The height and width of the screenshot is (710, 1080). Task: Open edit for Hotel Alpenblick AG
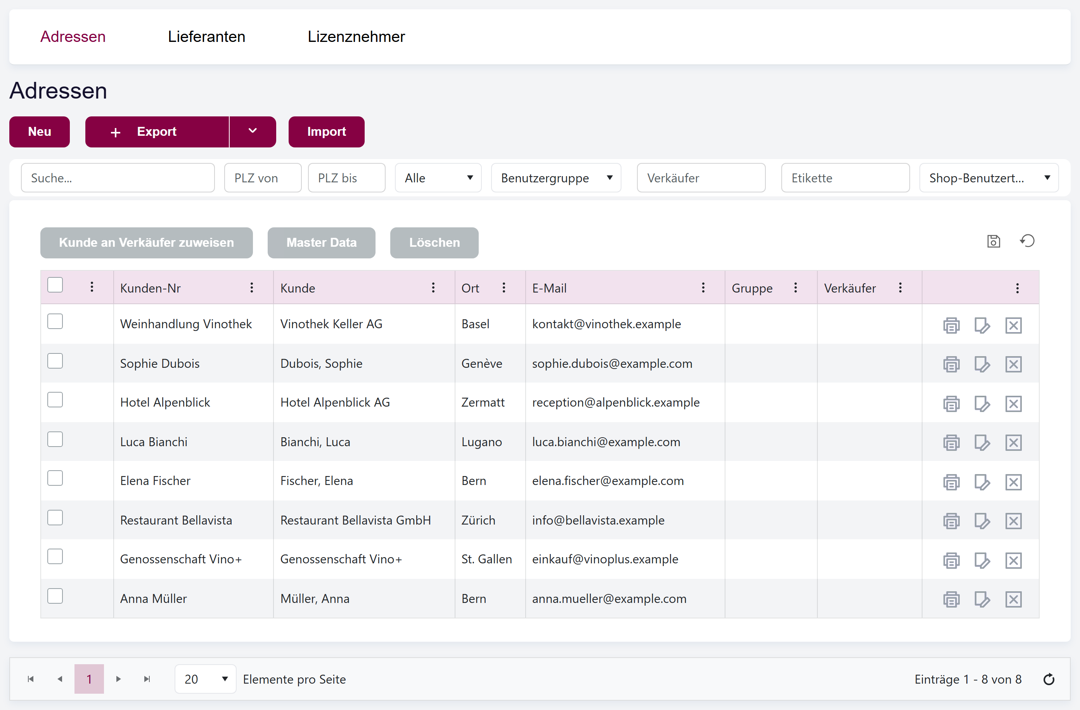tap(982, 403)
